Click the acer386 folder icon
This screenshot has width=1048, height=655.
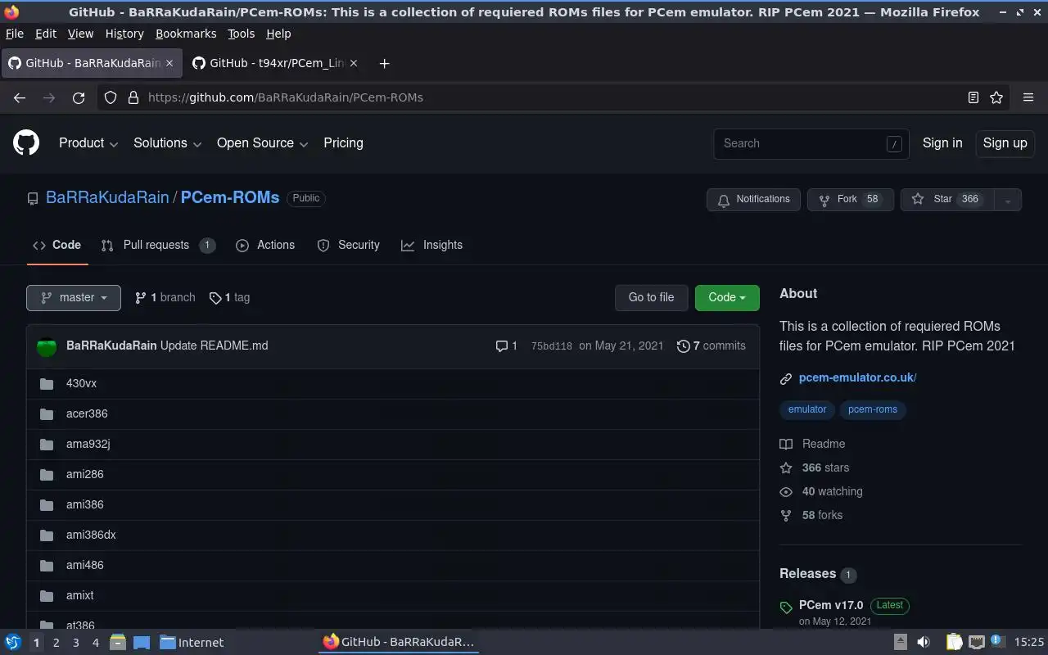(47, 414)
